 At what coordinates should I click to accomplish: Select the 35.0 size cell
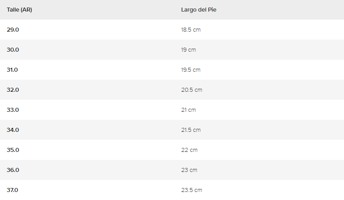pyautogui.click(x=13, y=150)
